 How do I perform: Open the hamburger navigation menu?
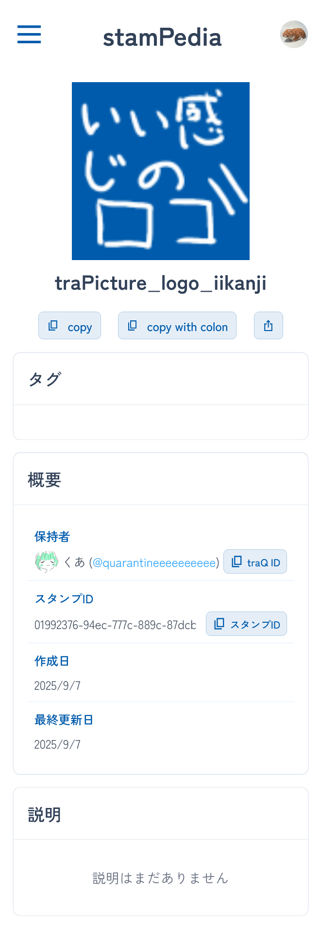click(x=29, y=35)
